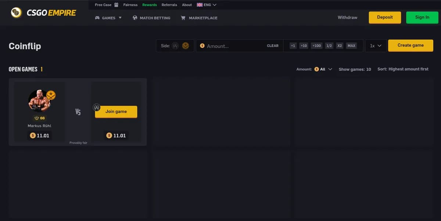Click the Withdraw link

(x=347, y=17)
